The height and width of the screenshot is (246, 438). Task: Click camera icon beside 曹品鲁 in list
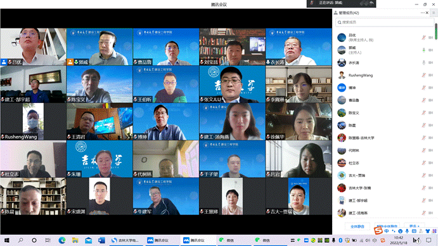point(431,101)
